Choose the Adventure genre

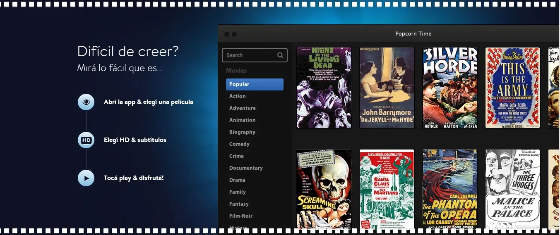[243, 108]
